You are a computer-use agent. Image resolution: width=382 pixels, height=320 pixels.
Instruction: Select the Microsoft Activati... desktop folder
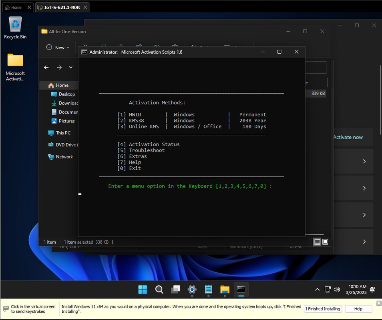tap(15, 67)
